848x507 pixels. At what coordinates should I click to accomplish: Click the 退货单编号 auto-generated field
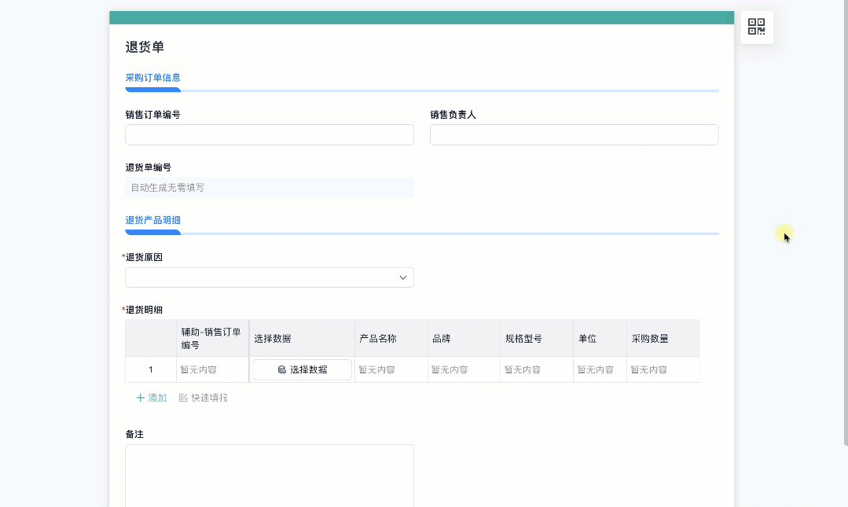pos(270,188)
